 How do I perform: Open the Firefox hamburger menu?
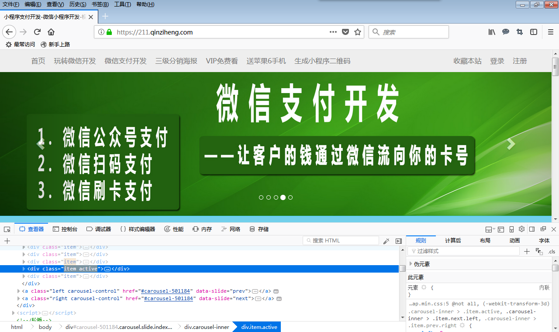tap(550, 32)
